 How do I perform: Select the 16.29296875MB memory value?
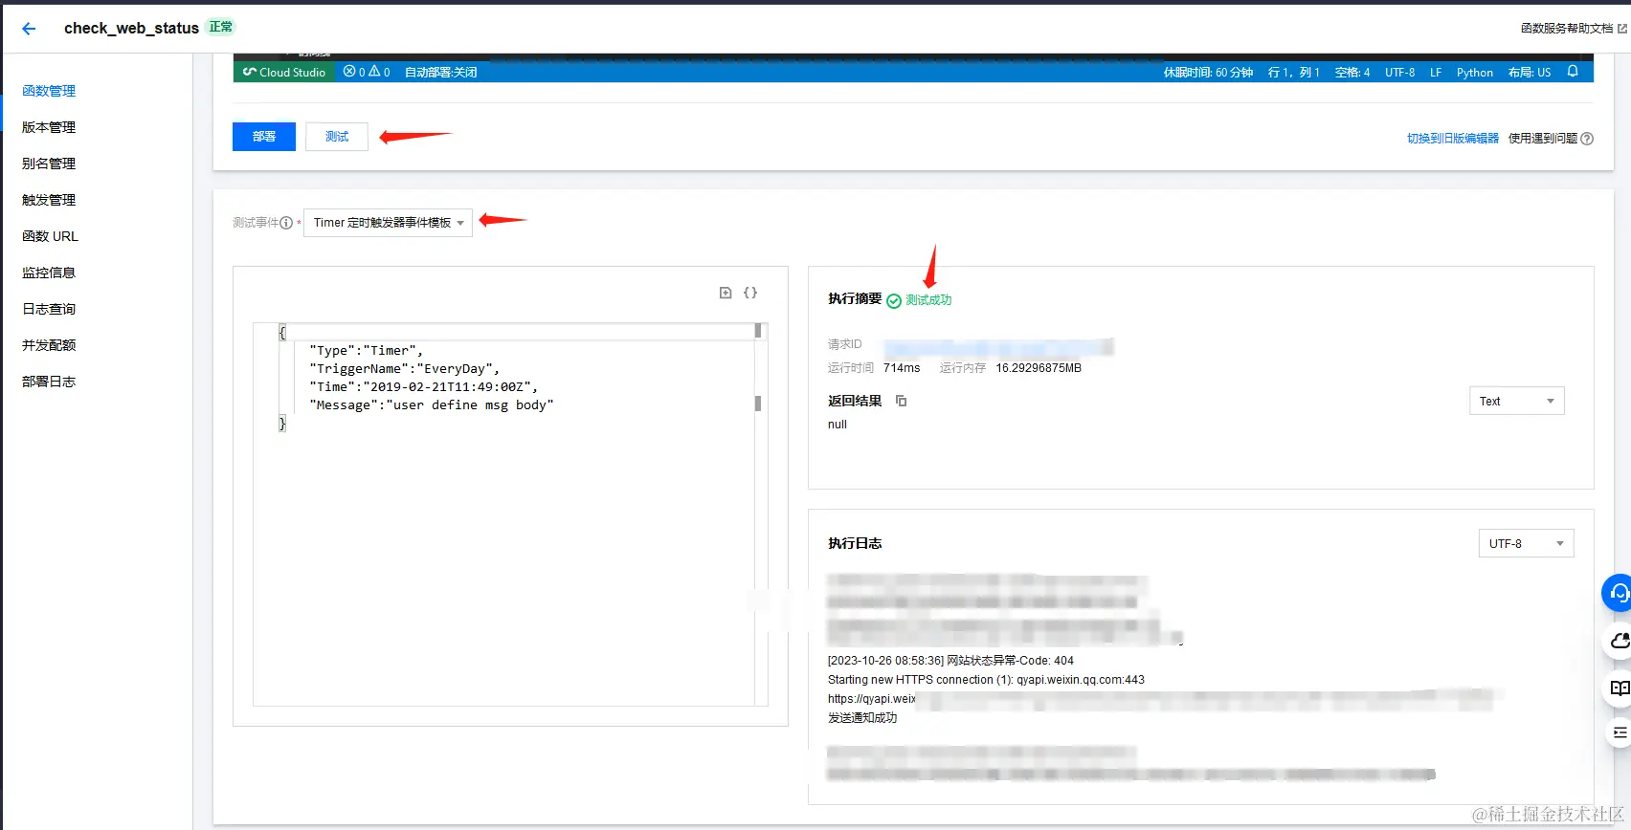click(1039, 368)
